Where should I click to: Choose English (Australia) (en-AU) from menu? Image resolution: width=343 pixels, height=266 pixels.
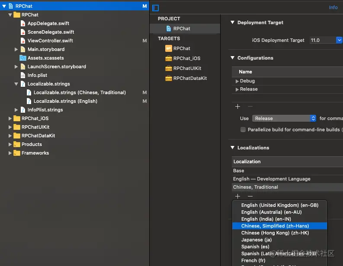coord(279,212)
